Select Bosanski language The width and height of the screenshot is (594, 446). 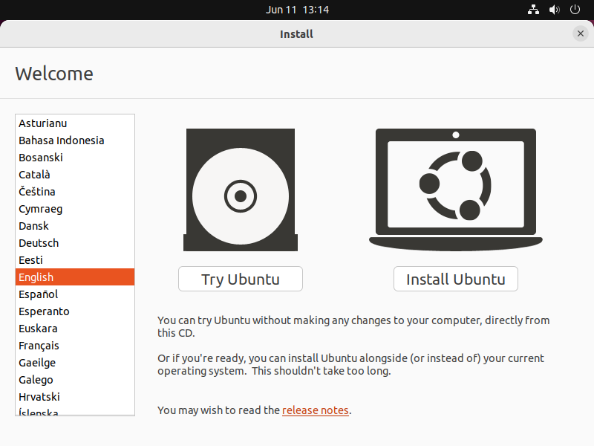75,158
